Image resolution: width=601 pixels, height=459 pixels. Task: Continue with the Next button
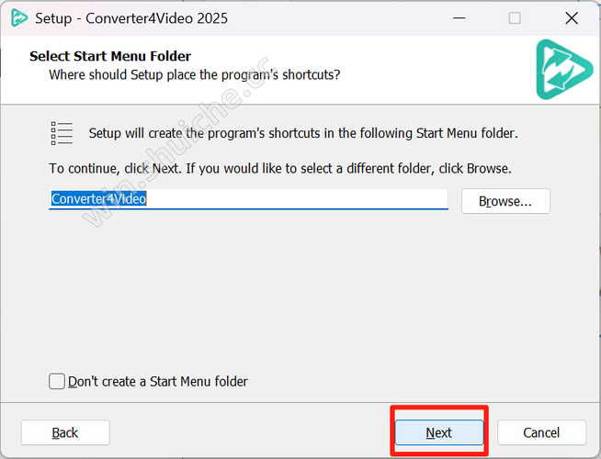pos(439,432)
